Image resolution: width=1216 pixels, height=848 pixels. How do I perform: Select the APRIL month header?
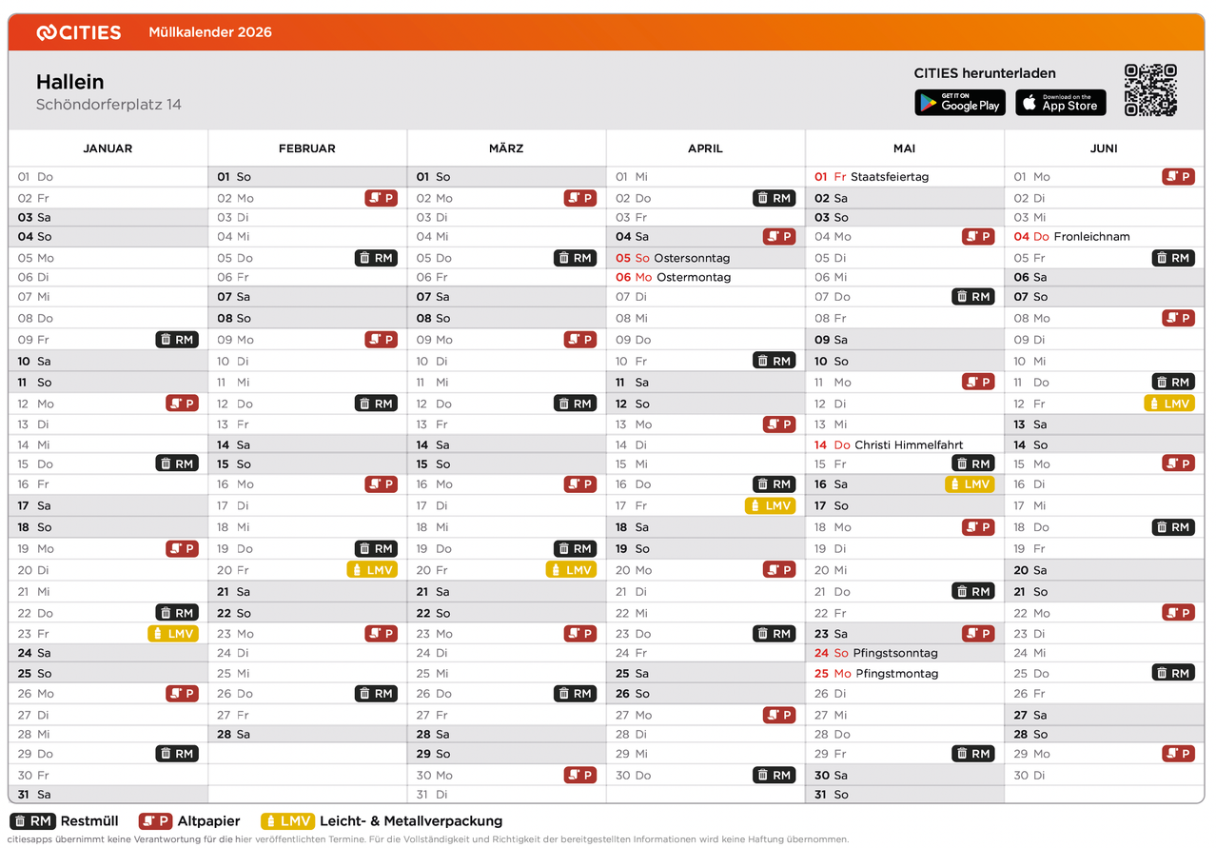tap(705, 148)
